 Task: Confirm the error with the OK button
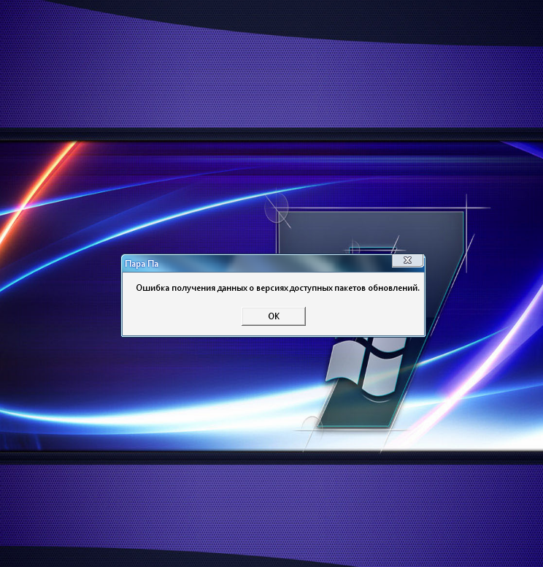(274, 316)
